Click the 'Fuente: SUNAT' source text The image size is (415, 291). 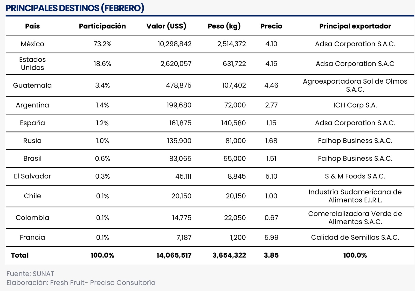click(x=30, y=274)
